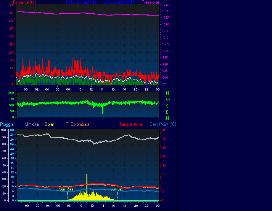Click the 'Umidita' legend label

point(32,124)
